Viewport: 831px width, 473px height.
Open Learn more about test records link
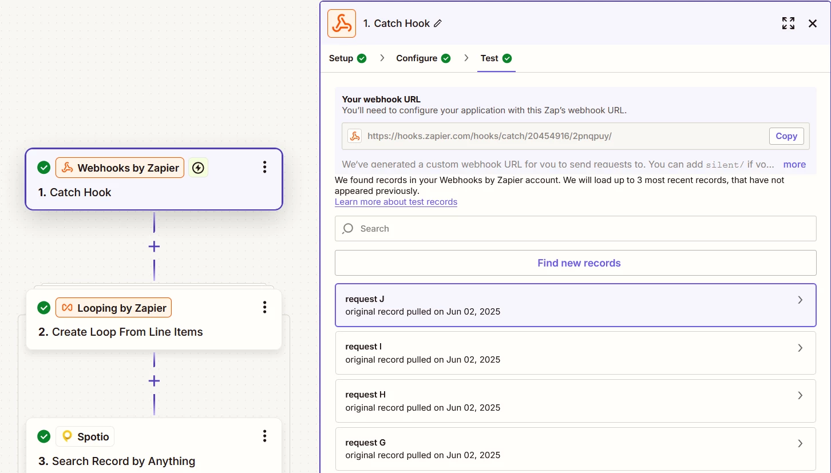[396, 202]
